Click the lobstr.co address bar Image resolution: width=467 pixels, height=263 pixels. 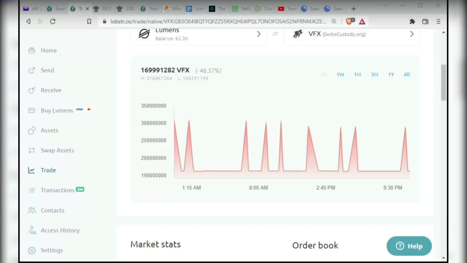[218, 22]
